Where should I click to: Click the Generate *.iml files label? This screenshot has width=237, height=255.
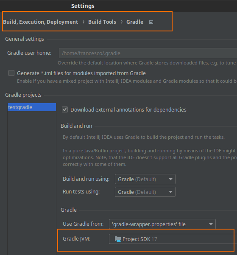[x=81, y=73]
